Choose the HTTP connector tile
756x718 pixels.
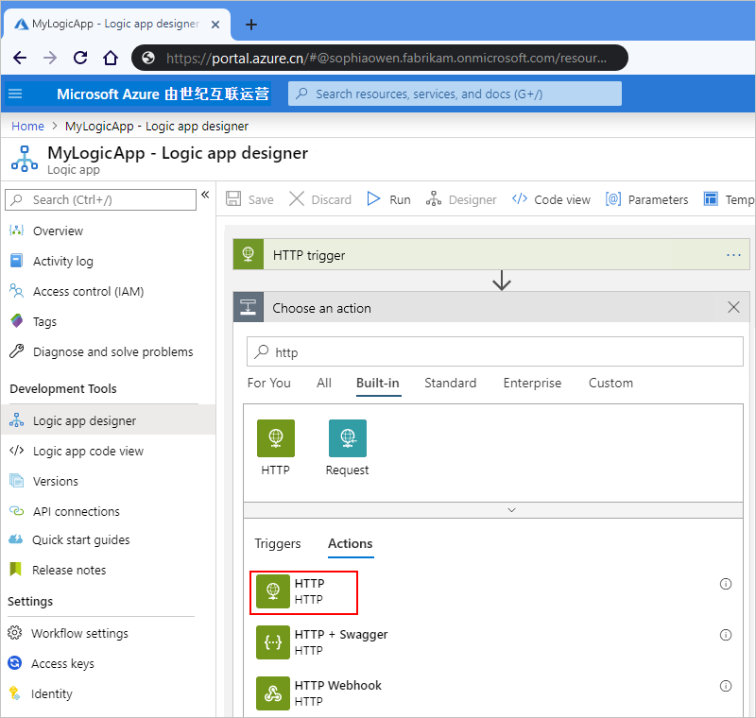point(275,447)
